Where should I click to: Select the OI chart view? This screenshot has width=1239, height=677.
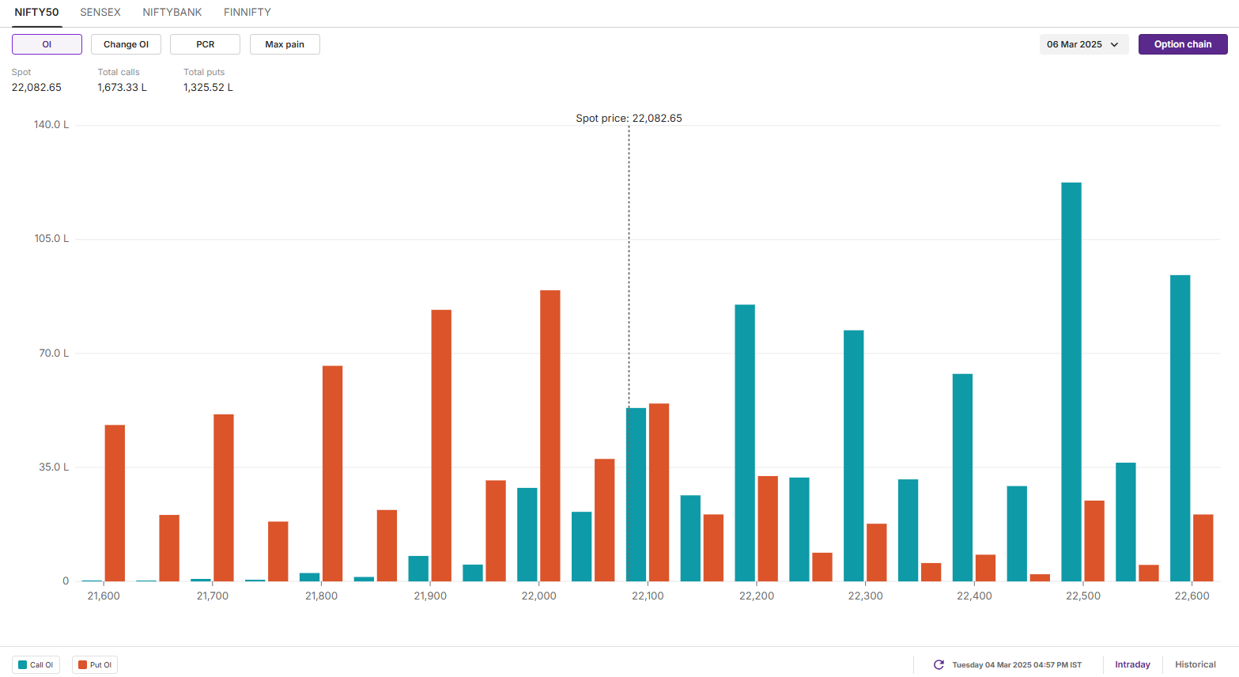(47, 44)
